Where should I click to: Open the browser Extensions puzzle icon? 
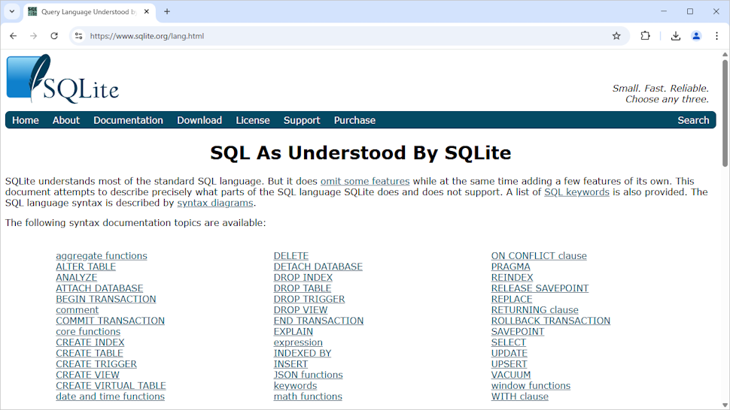click(x=645, y=36)
